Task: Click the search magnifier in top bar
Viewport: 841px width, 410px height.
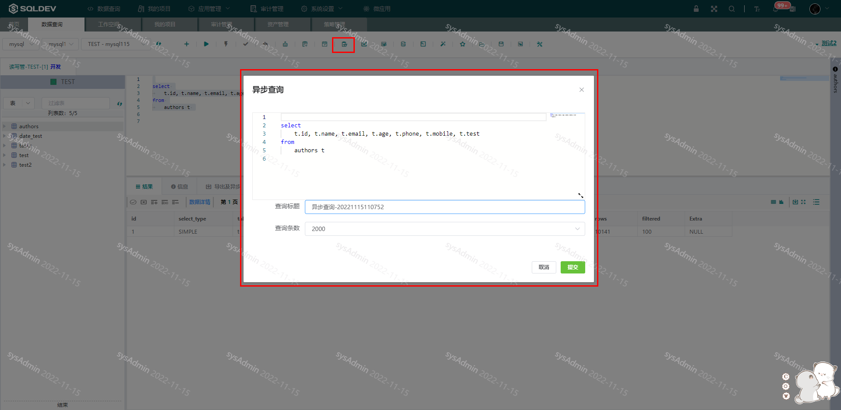Action: (x=732, y=9)
